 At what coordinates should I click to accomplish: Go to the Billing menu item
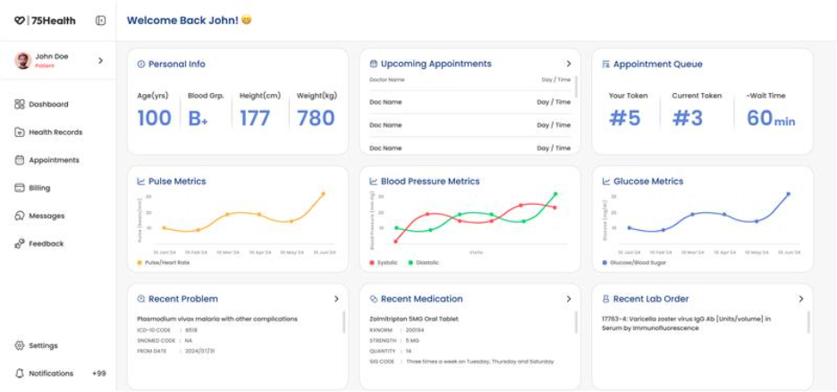[39, 188]
